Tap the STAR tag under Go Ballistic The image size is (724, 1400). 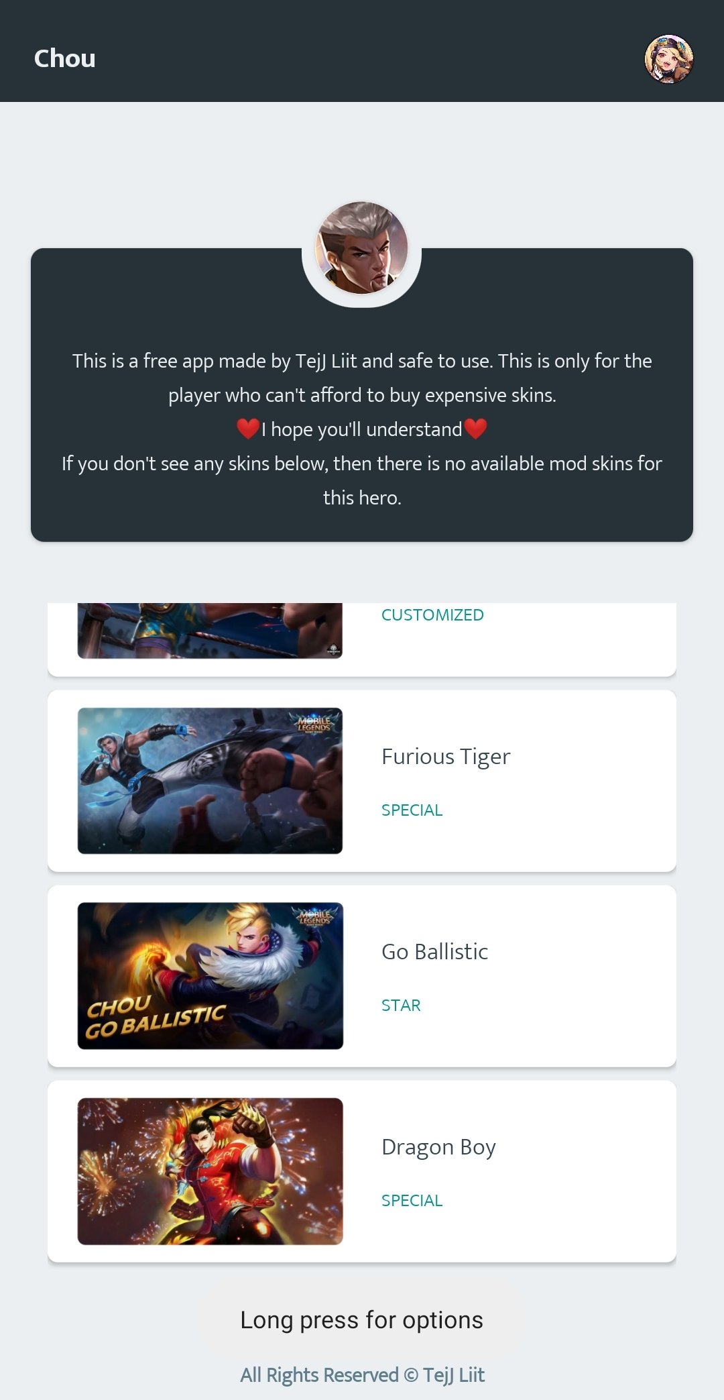click(401, 1006)
